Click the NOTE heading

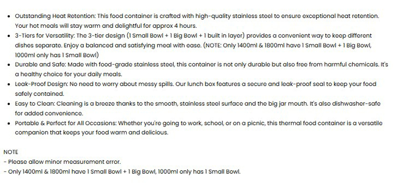(x=11, y=152)
